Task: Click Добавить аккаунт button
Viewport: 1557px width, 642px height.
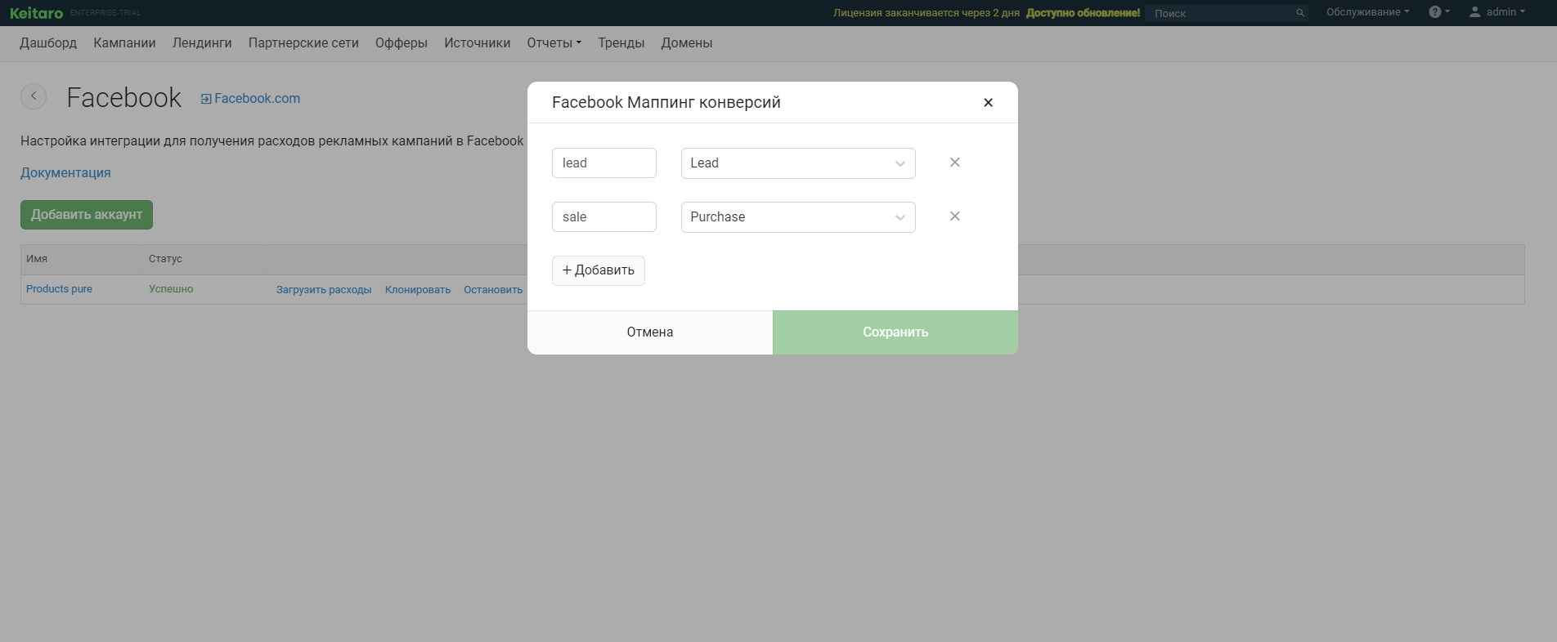Action: pos(87,215)
